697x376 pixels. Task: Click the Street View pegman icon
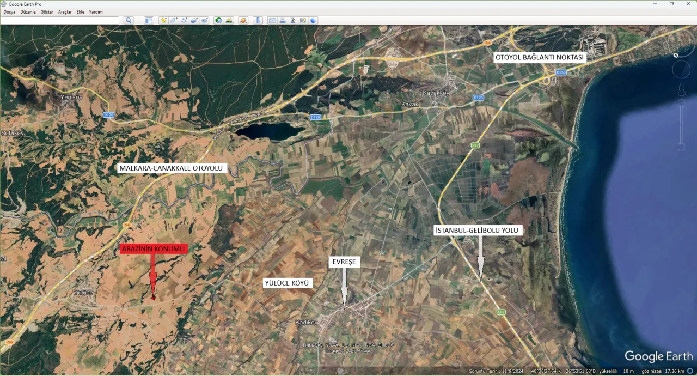(x=681, y=89)
